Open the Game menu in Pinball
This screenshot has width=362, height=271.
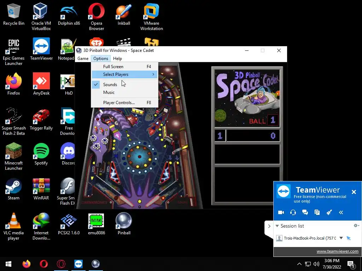tap(83, 59)
